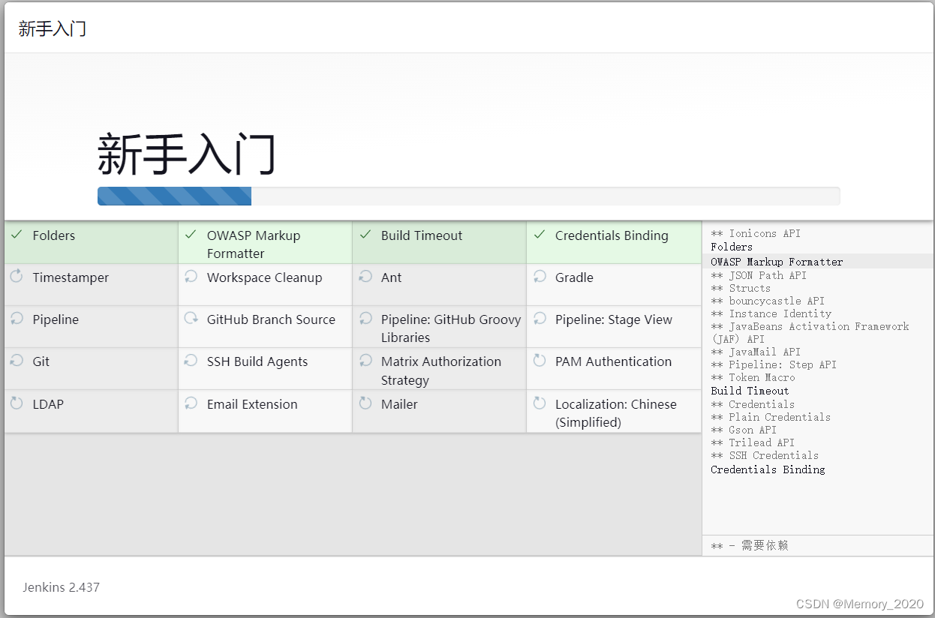Click the 需要依赖 legend below the install log
Screen dimensions: 935x618
coord(750,545)
